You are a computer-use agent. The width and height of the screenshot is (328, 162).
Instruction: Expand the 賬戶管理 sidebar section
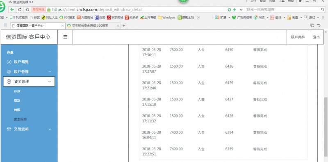29,72
